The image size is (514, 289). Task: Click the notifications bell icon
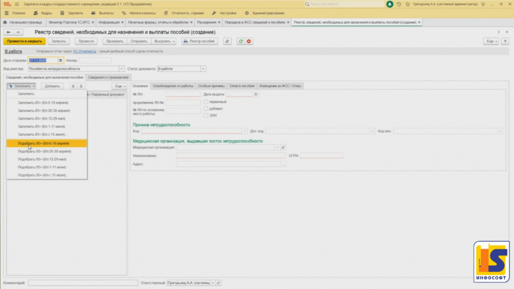tap(390, 4)
